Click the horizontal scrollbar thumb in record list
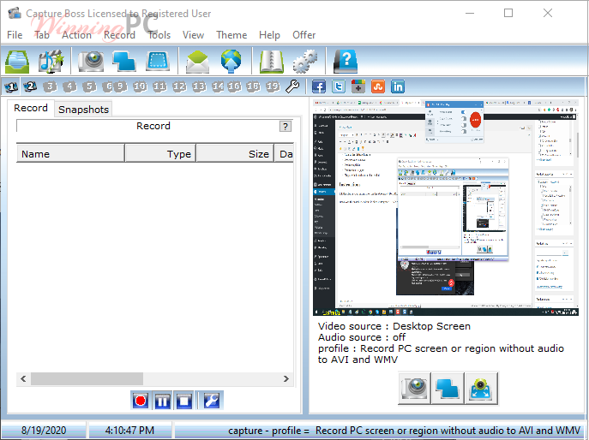Screen dimensions: 589x440 pyautogui.click(x=87, y=379)
